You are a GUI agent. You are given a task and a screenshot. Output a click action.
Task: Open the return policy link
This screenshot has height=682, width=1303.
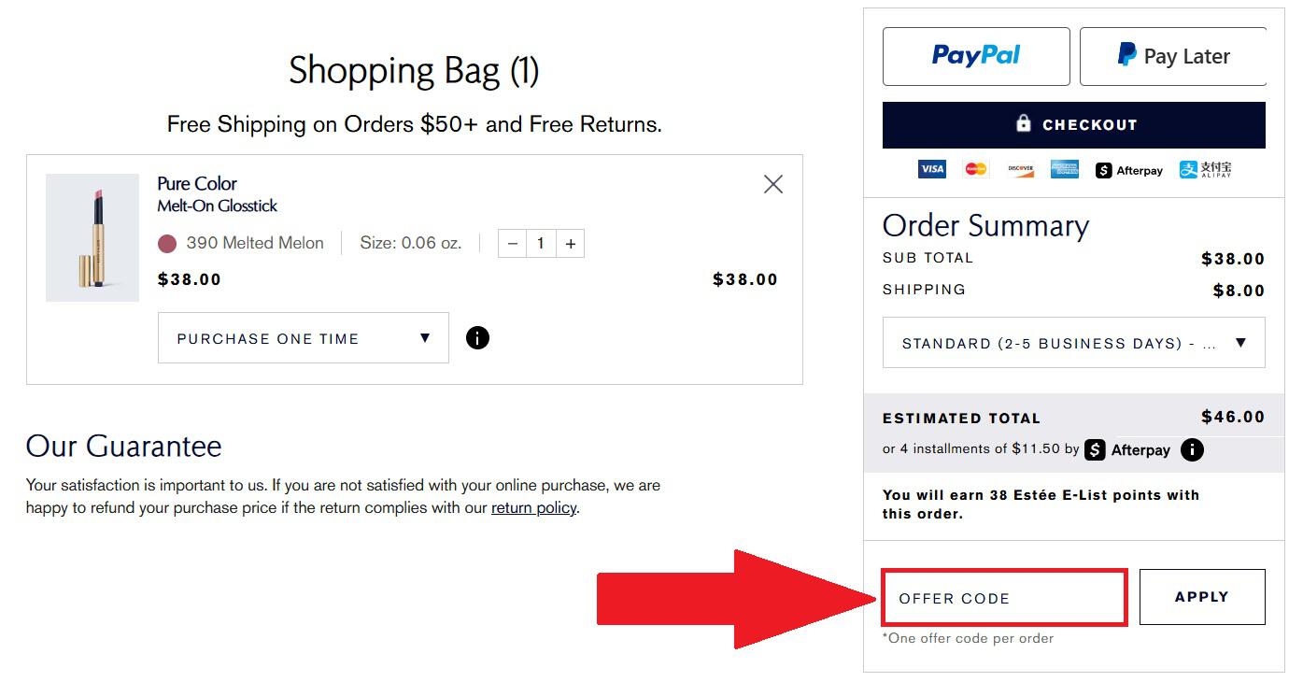point(533,508)
